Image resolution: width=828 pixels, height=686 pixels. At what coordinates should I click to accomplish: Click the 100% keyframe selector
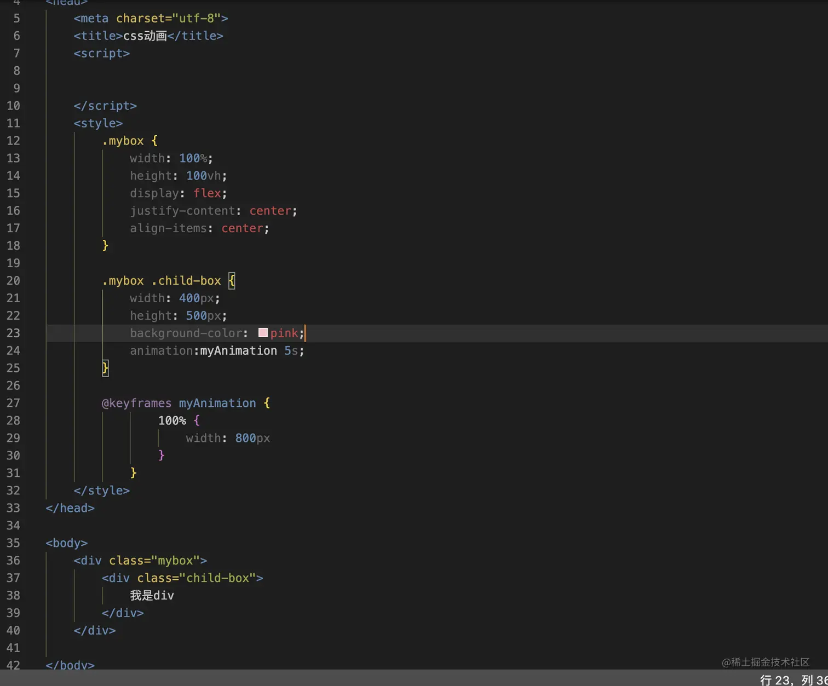click(x=172, y=420)
